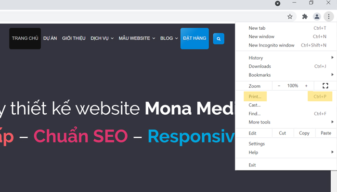
Task: Minimize the browser window
Action: [x=294, y=3]
